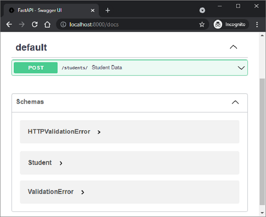Screen dimensions: 266x217
Task: Expand the HTTPValidationError schema
Action: pyautogui.click(x=99, y=132)
